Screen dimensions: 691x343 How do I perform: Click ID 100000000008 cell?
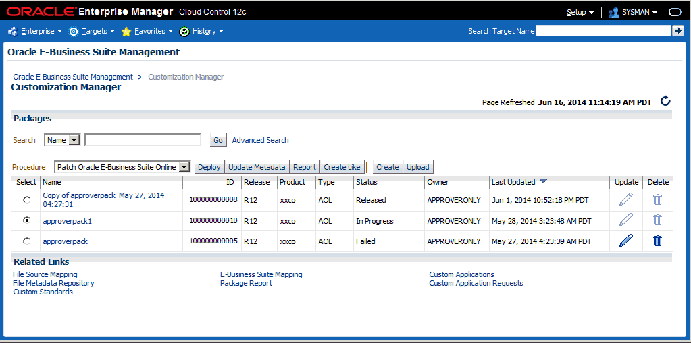(x=213, y=200)
